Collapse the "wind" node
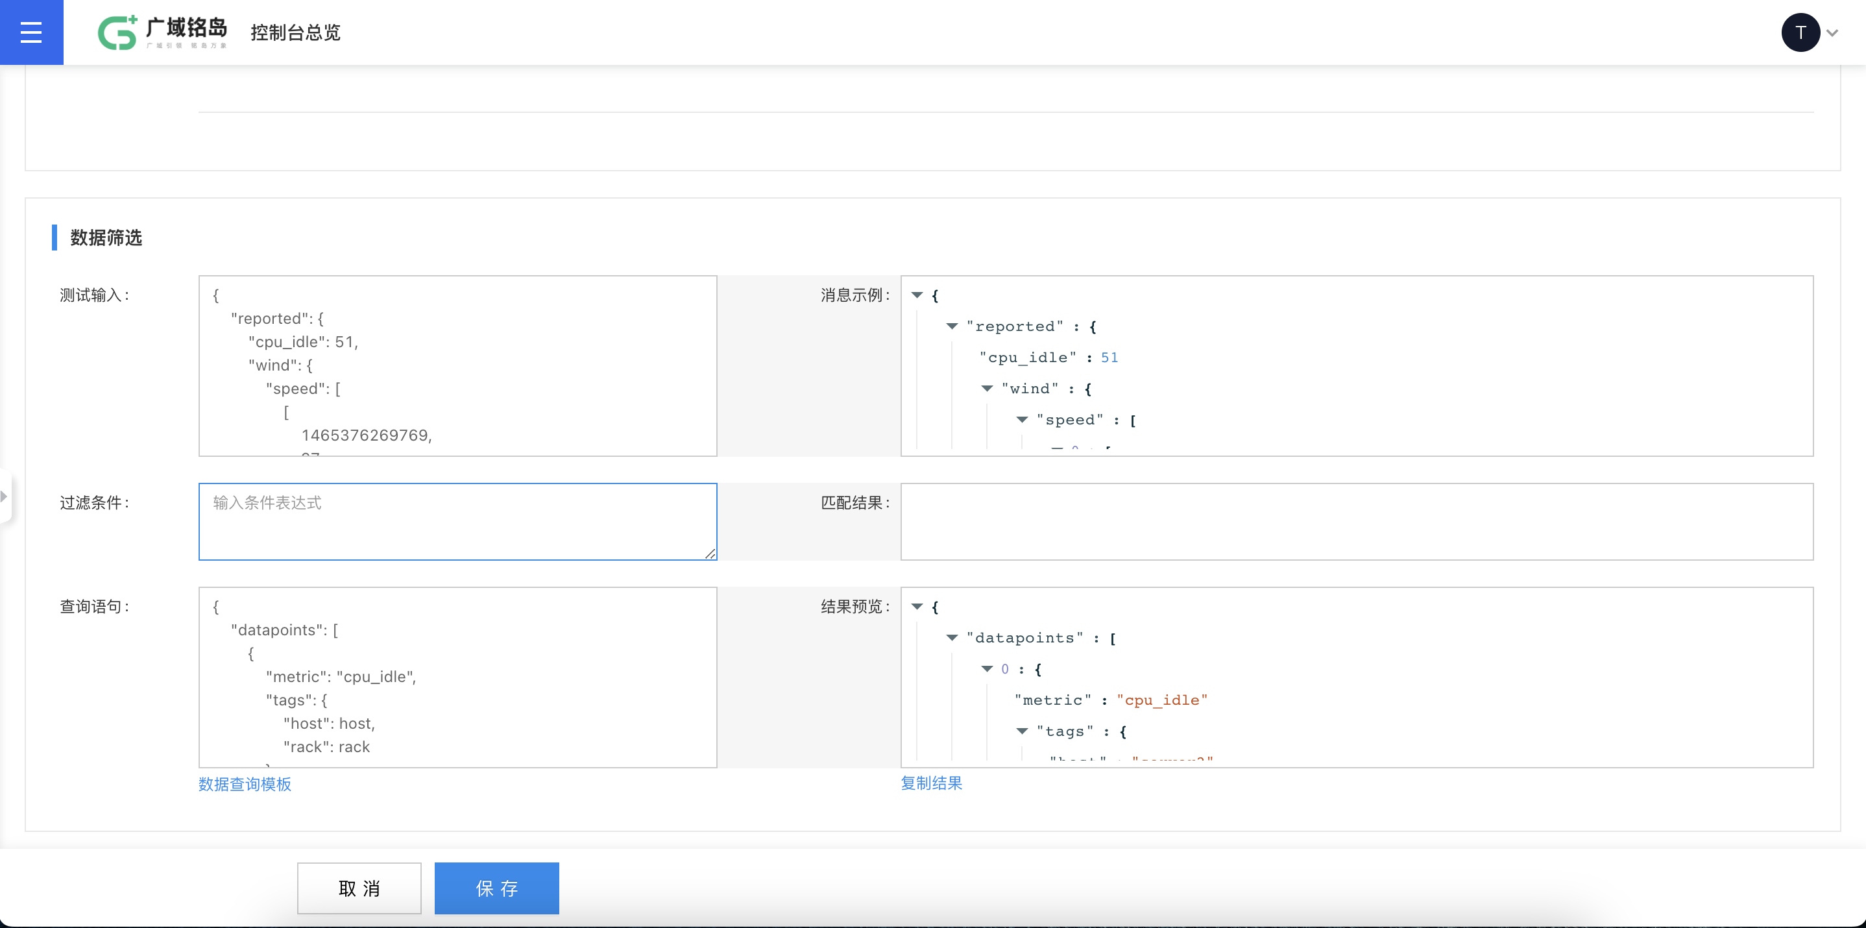The height and width of the screenshot is (928, 1866). (x=987, y=388)
